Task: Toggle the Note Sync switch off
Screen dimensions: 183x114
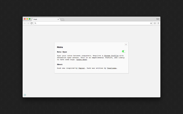Action: point(124,51)
